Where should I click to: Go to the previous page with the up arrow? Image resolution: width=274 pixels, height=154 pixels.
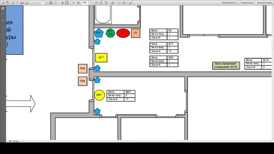33,3
